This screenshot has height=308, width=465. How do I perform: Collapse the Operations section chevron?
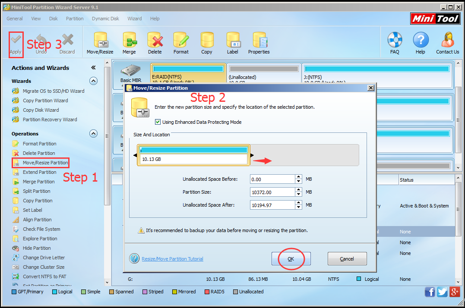click(93, 134)
